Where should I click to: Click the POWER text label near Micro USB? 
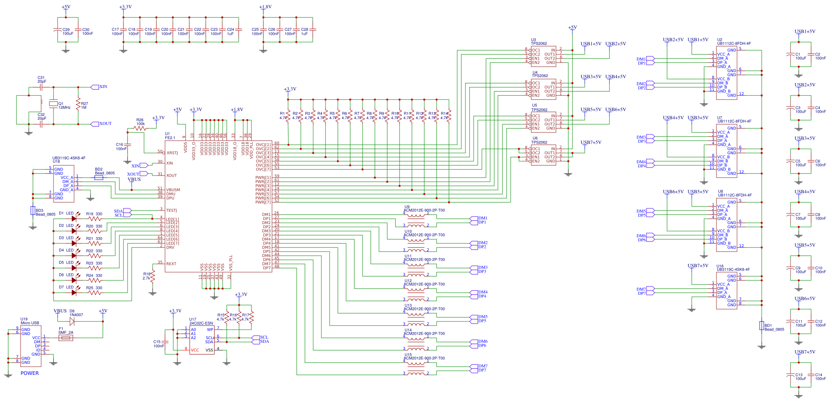coord(30,373)
